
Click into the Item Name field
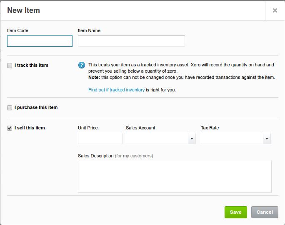(131, 41)
